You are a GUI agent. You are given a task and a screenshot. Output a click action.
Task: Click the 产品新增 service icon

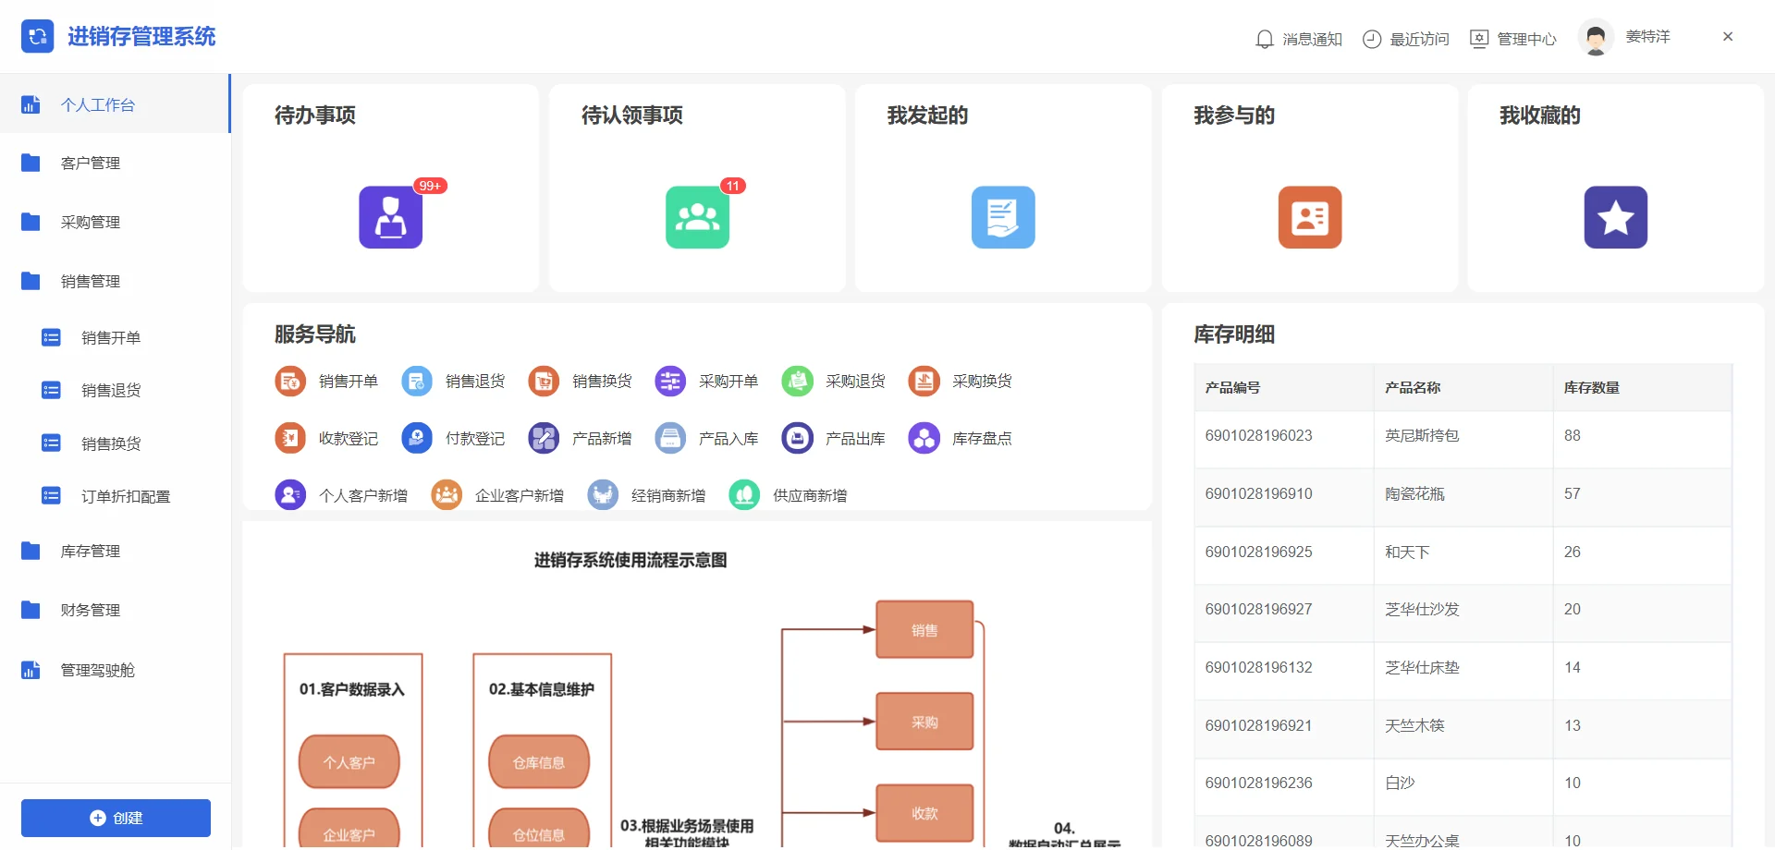click(544, 438)
